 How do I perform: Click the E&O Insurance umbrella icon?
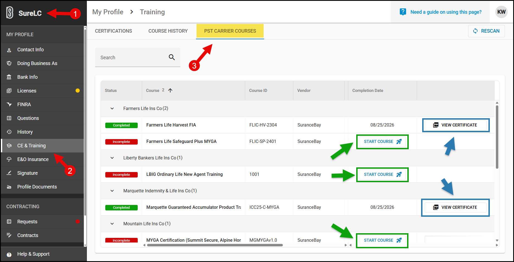9,159
